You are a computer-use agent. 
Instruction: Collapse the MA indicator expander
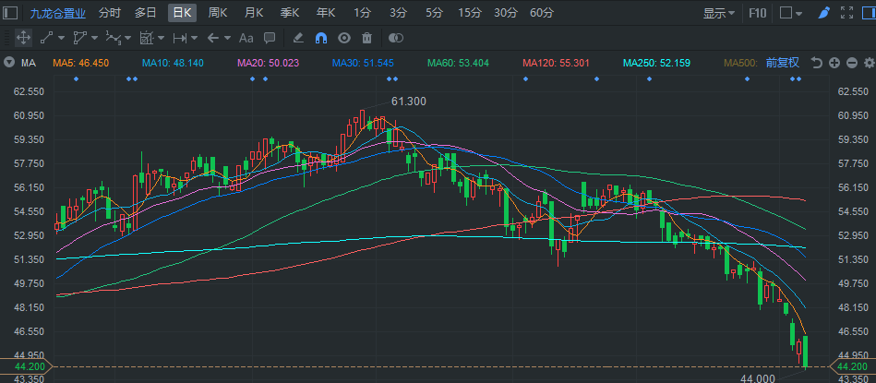click(8, 63)
